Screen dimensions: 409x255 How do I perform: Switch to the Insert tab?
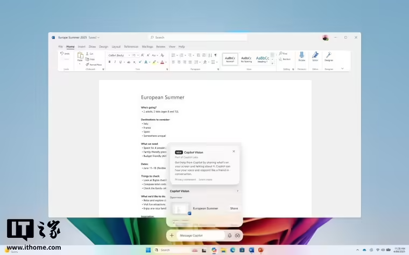click(x=81, y=47)
